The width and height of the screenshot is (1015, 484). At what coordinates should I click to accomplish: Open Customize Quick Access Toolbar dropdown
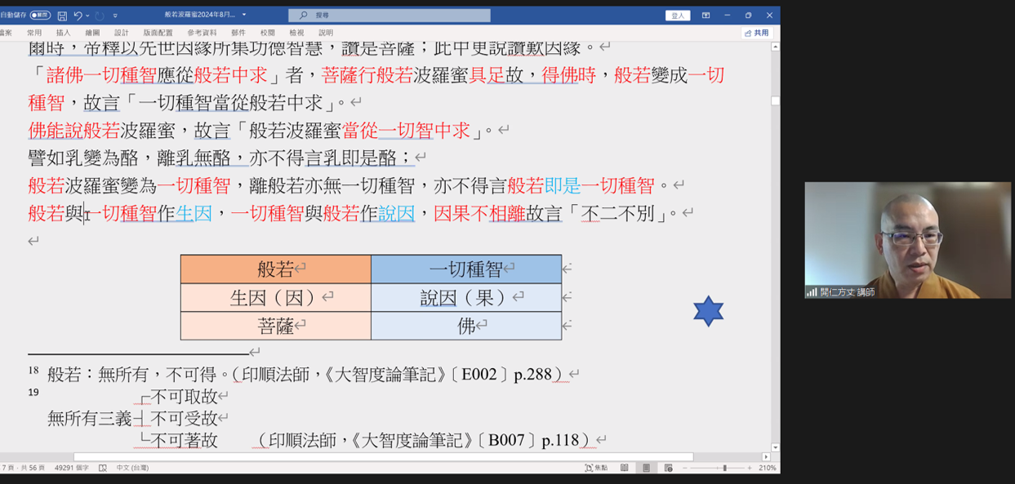115,16
